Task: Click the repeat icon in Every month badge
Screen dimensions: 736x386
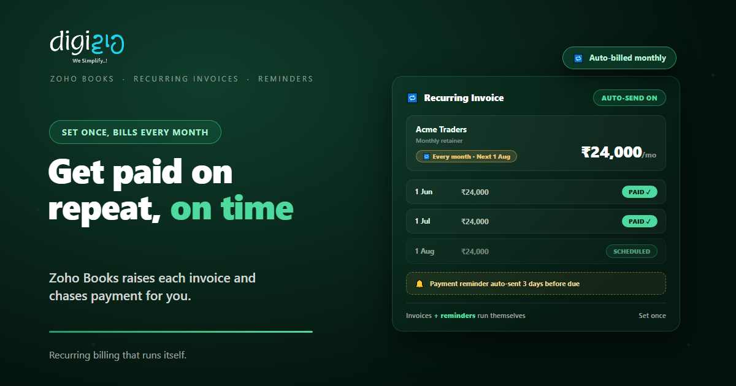Action: (x=426, y=157)
